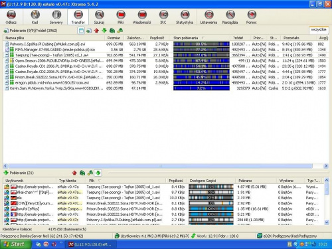The image size is (332, 249).
Task: Click DonkeyServer connection status text
Action: pyautogui.click(x=42, y=236)
